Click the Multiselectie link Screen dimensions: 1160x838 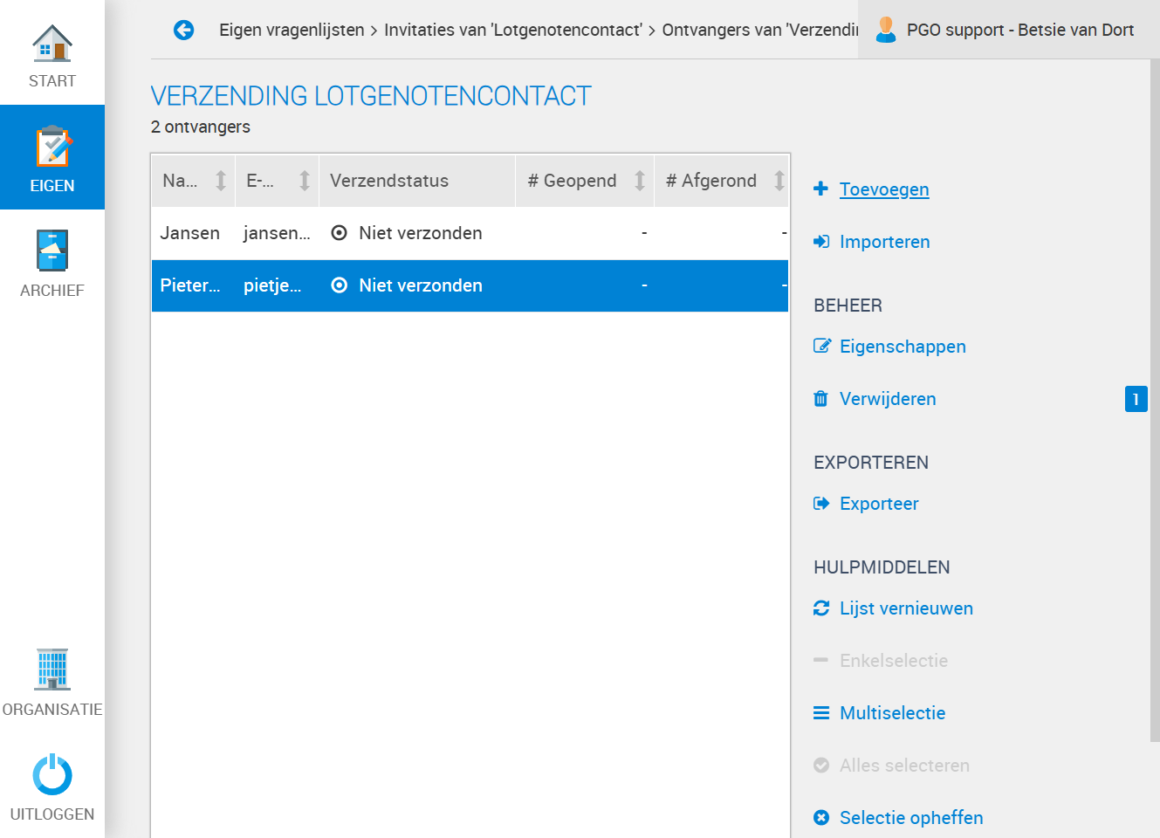(892, 713)
